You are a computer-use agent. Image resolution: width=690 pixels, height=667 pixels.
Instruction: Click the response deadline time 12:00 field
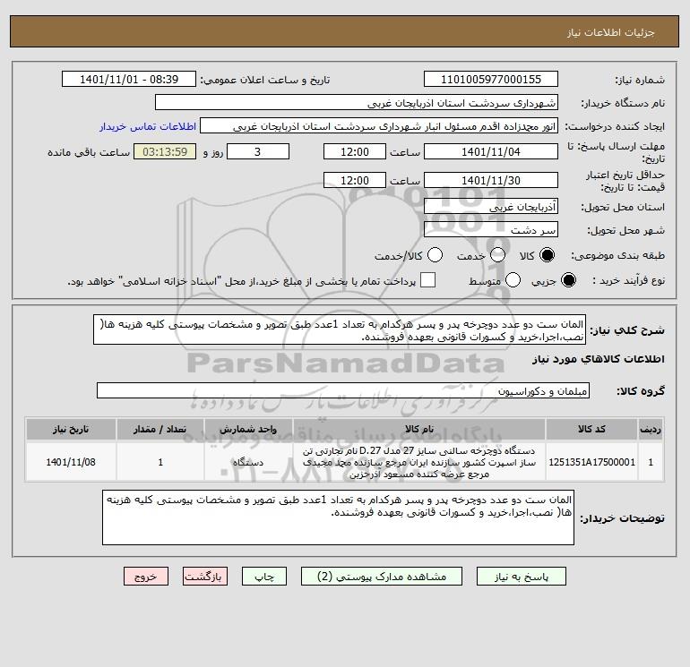355,151
